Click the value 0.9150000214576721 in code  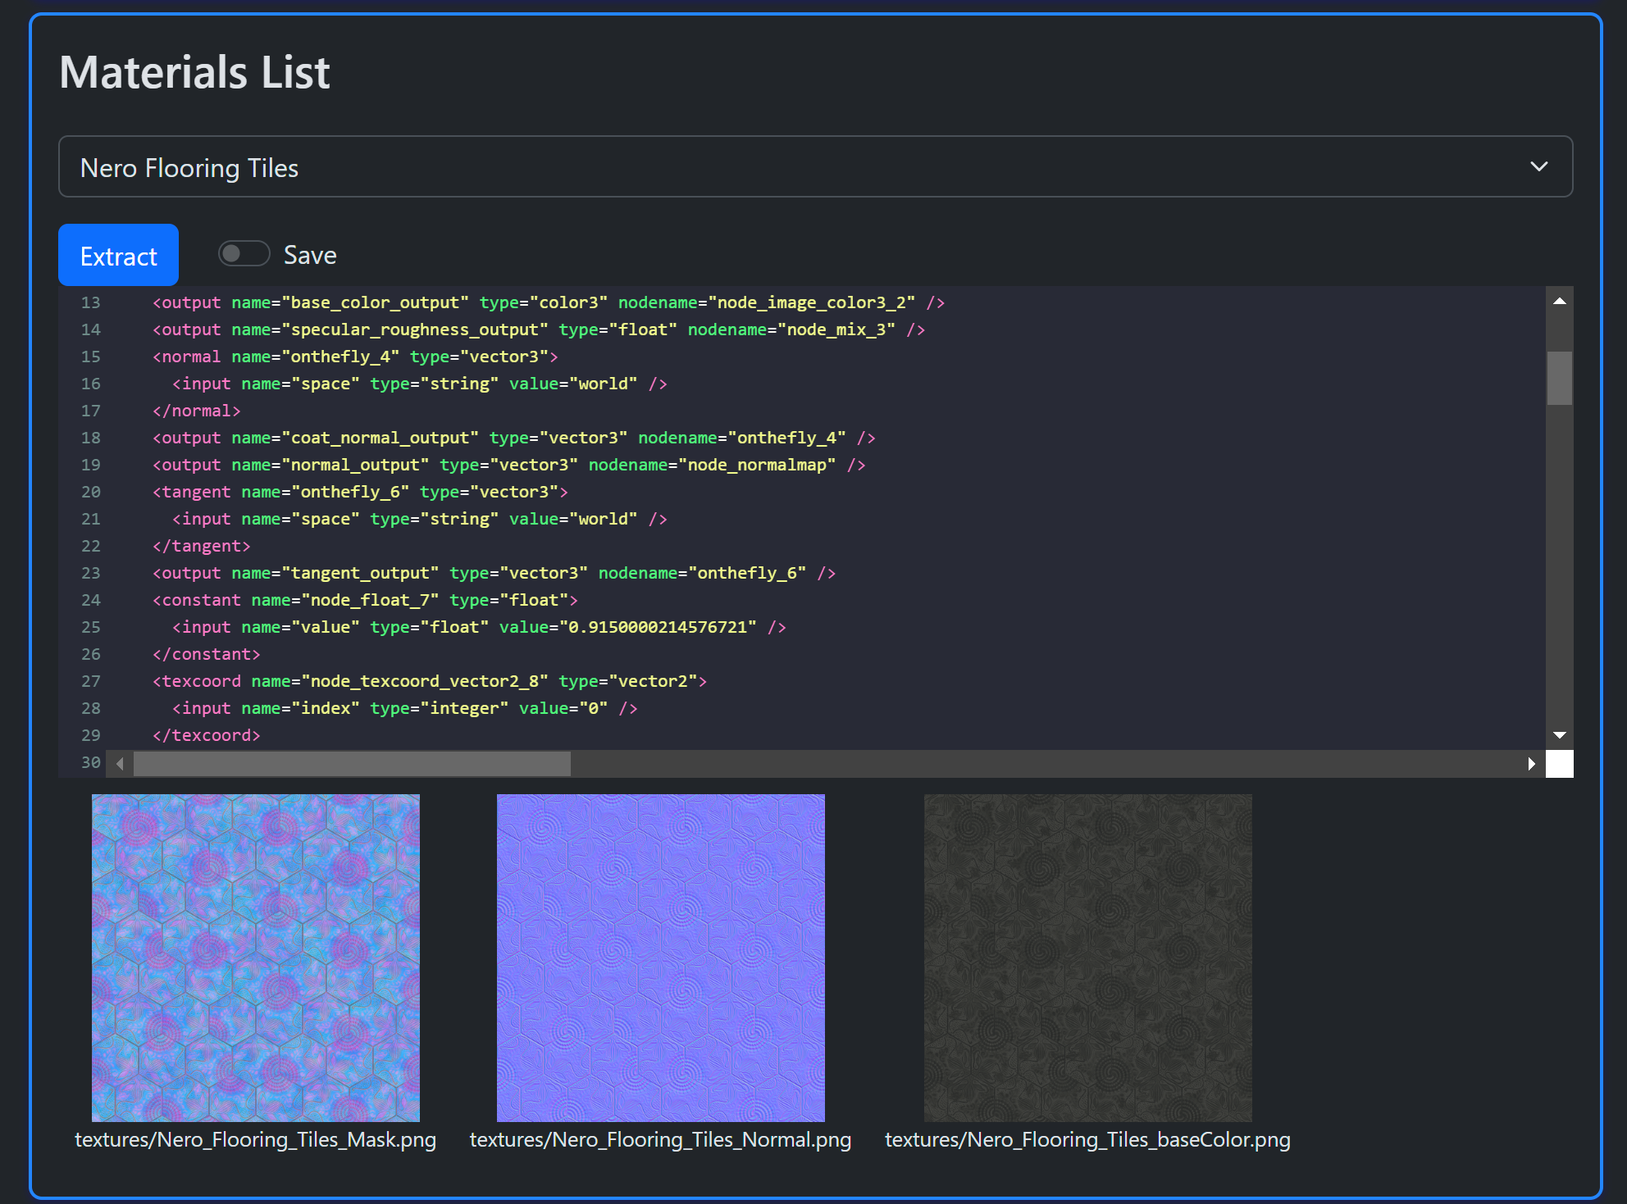[x=658, y=627]
